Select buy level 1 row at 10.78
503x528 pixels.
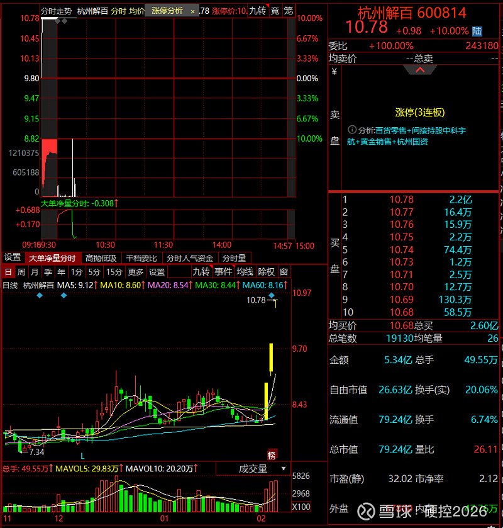420,199
